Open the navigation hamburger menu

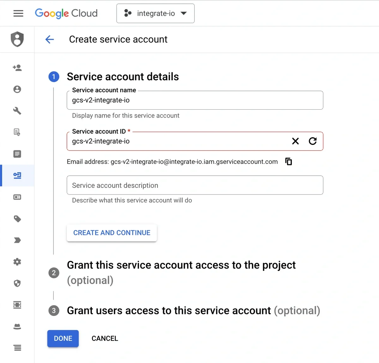click(x=18, y=13)
